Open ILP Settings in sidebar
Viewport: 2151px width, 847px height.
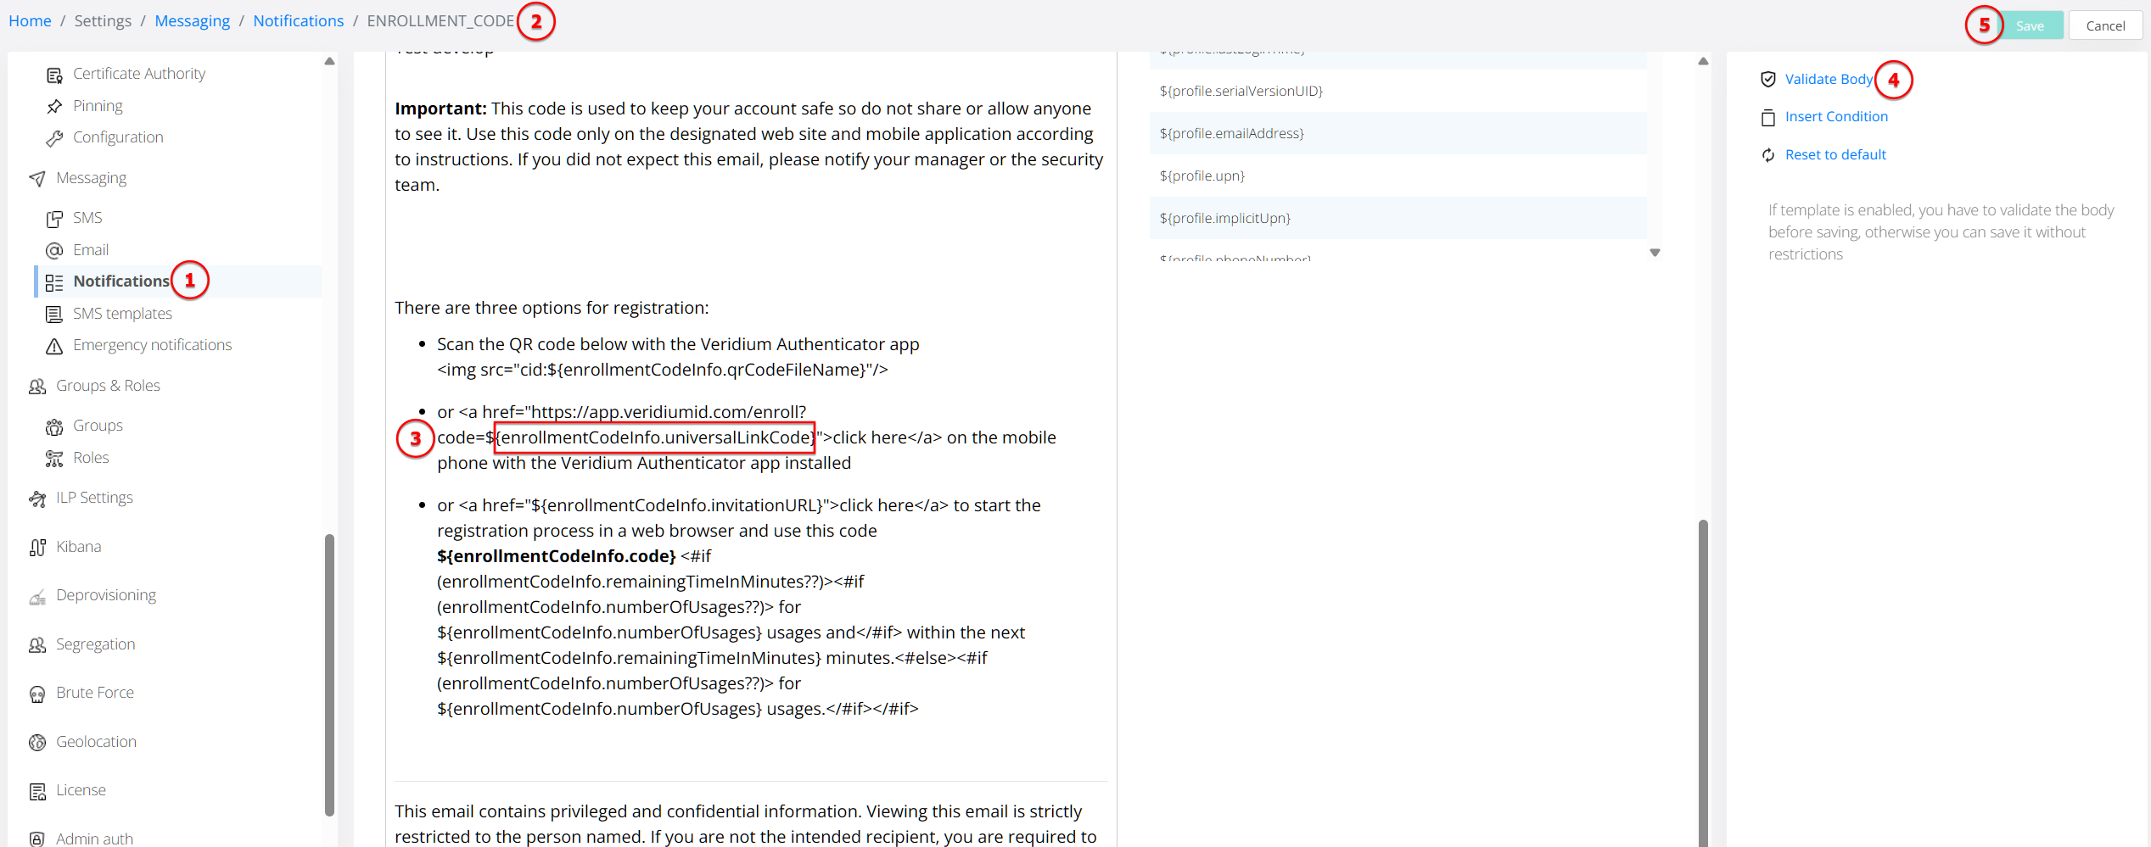coord(94,498)
